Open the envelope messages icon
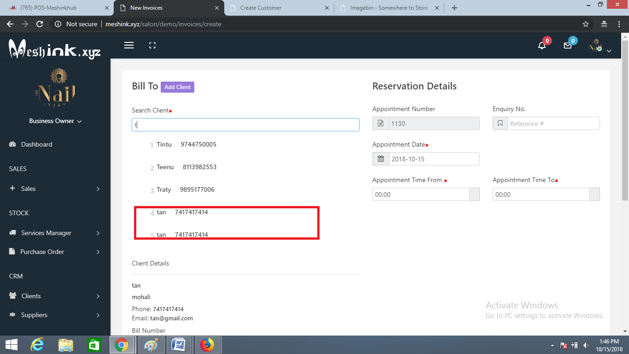This screenshot has width=629, height=354. [568, 45]
